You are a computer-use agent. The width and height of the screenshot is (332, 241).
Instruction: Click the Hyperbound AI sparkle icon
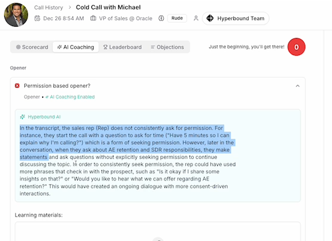point(23,117)
